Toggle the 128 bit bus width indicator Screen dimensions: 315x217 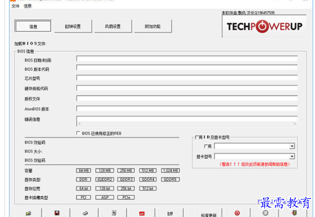pyautogui.click(x=105, y=189)
